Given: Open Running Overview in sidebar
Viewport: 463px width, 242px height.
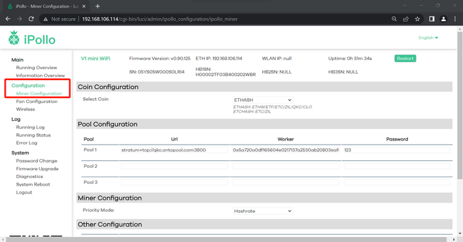Looking at the screenshot, I should tap(36, 68).
